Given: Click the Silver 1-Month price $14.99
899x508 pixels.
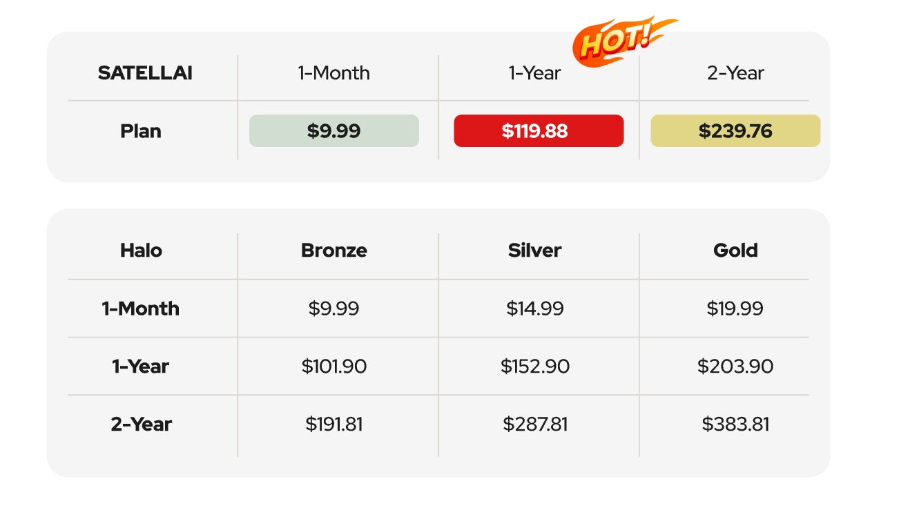Looking at the screenshot, I should click(535, 309).
